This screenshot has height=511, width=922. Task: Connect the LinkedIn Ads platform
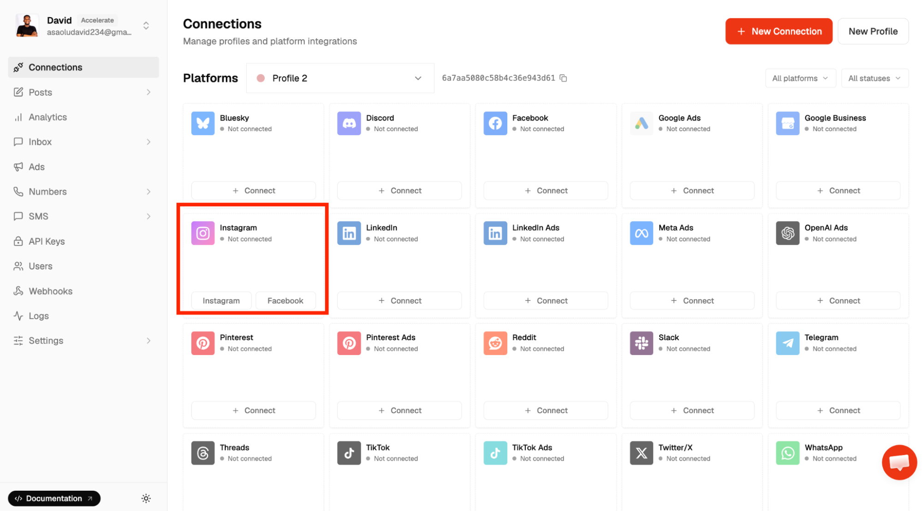(x=546, y=301)
